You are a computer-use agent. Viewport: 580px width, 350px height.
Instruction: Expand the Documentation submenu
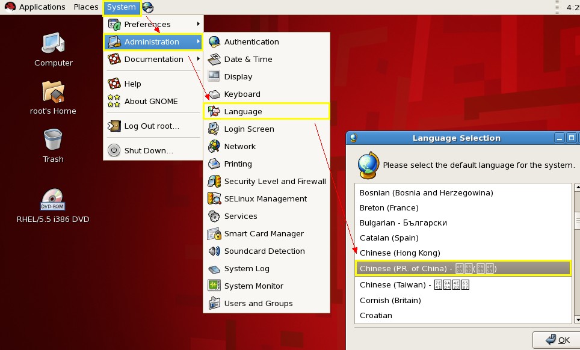[153, 59]
